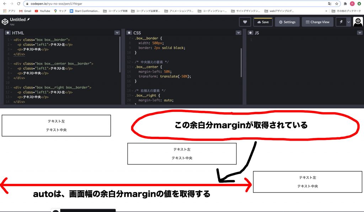Viewport: 364px width, 212px height.
Task: Open the Gmail bookmark
Action: [25, 11]
